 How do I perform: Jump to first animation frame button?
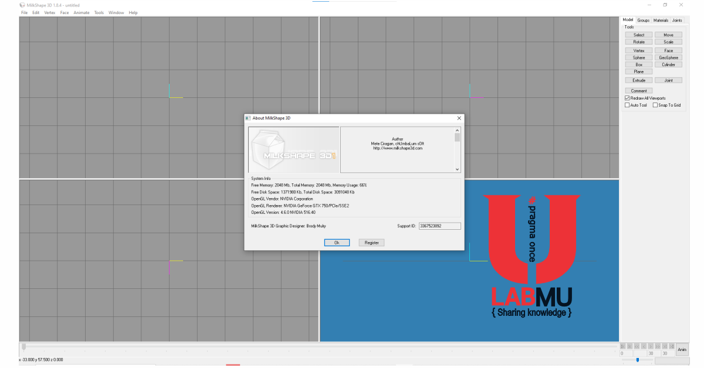[623, 346]
